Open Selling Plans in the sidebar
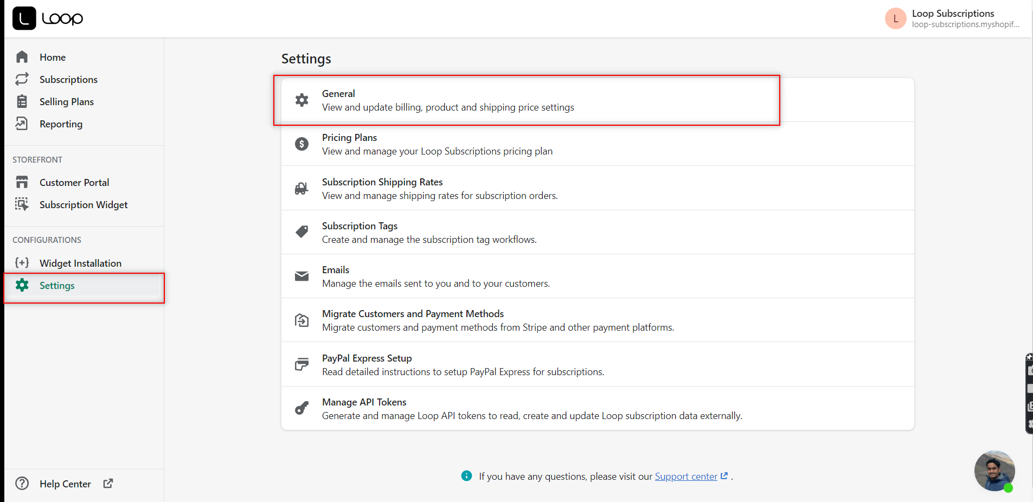 pos(67,101)
